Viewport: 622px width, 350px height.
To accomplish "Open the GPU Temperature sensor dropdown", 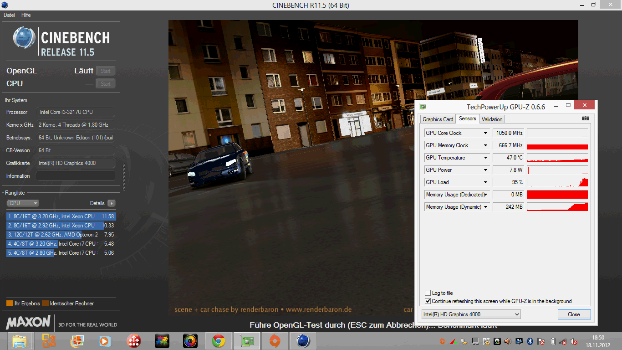I will tap(486, 158).
